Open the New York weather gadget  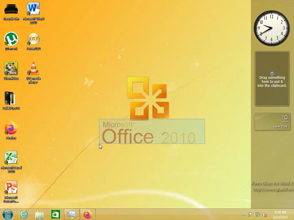272,121
